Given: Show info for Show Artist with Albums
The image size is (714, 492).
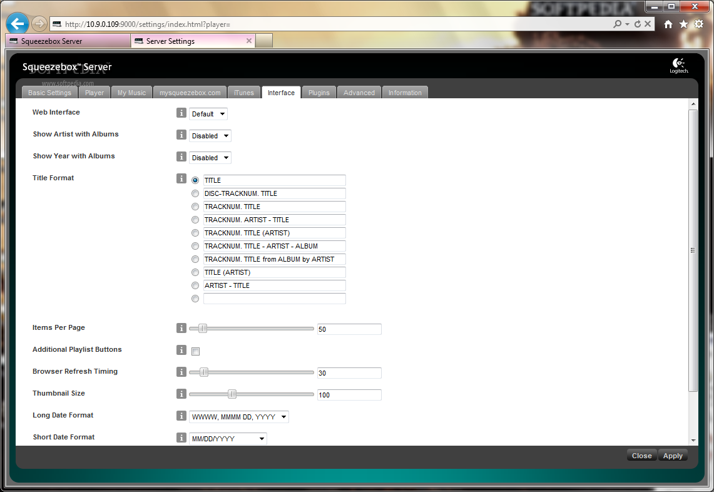Looking at the screenshot, I should click(x=181, y=135).
